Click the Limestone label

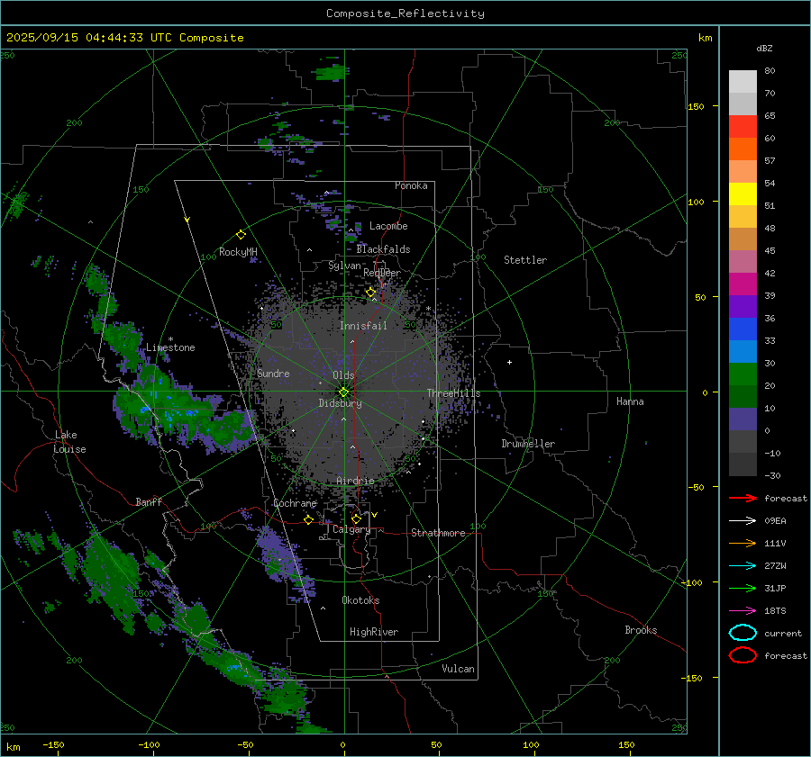(170, 347)
